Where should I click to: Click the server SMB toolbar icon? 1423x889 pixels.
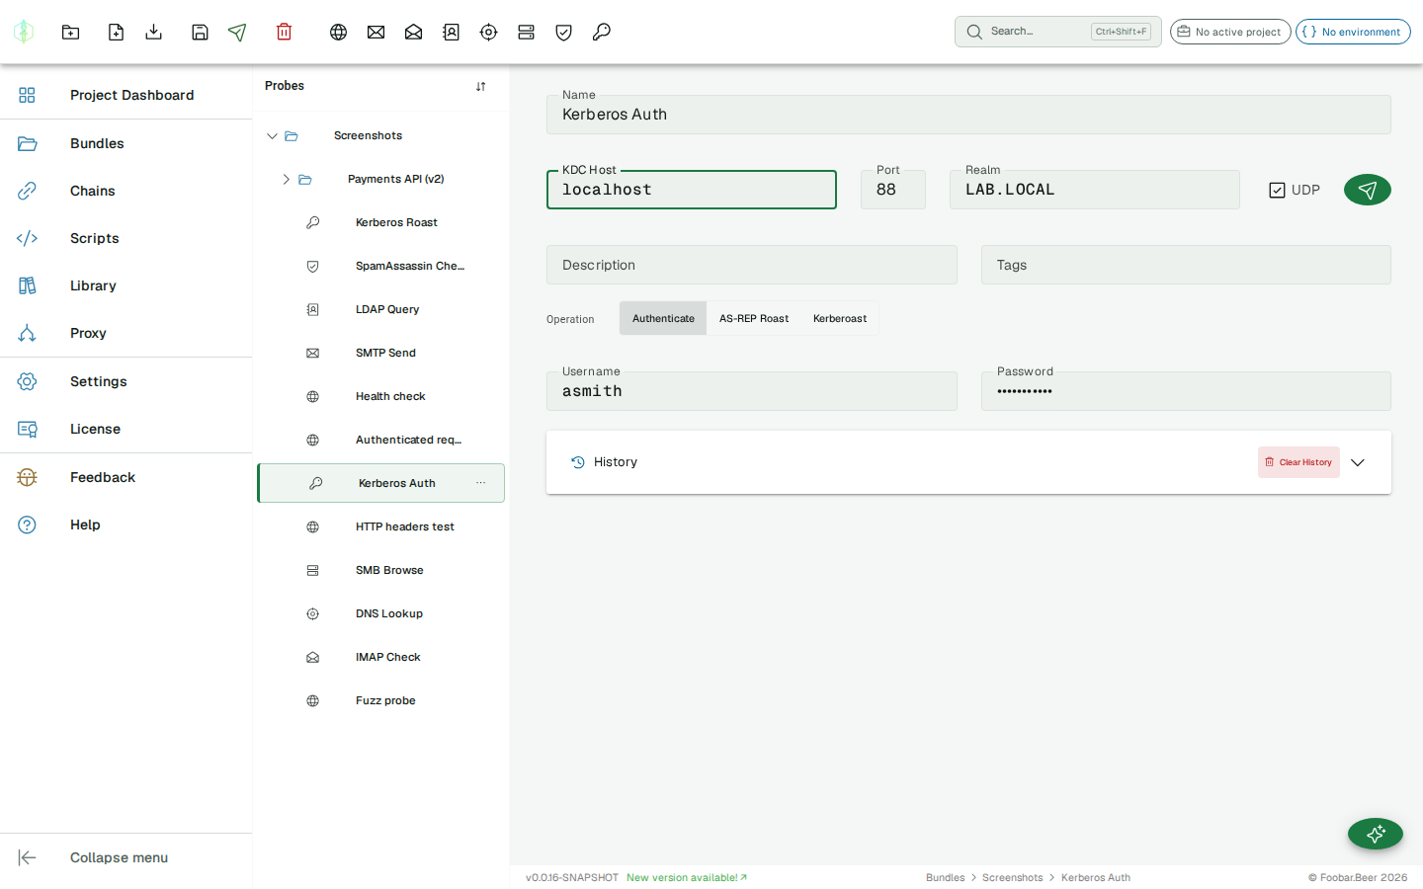[x=526, y=32]
